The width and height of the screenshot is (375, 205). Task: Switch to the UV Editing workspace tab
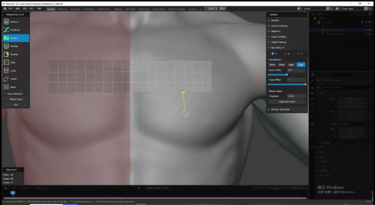88,9
